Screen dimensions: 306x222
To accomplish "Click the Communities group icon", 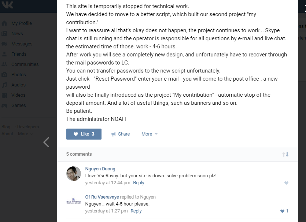I will [x=4, y=64].
